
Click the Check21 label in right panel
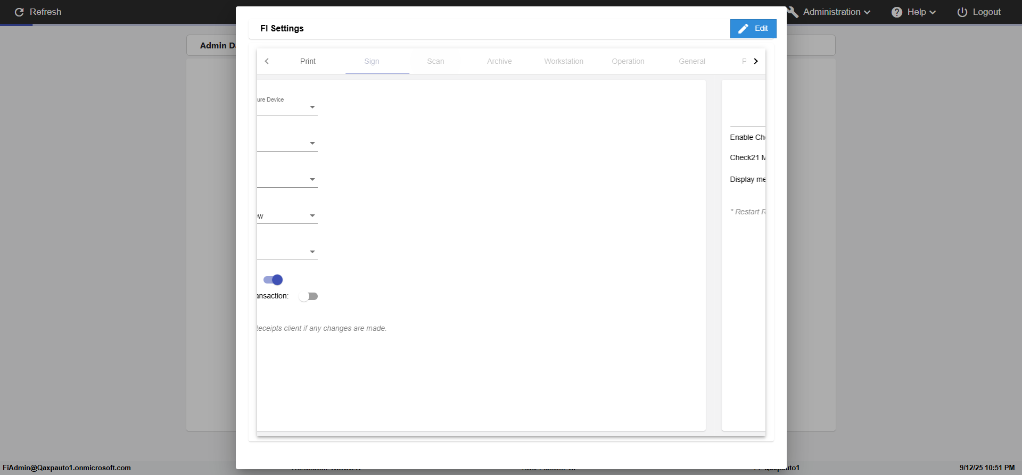(x=747, y=157)
